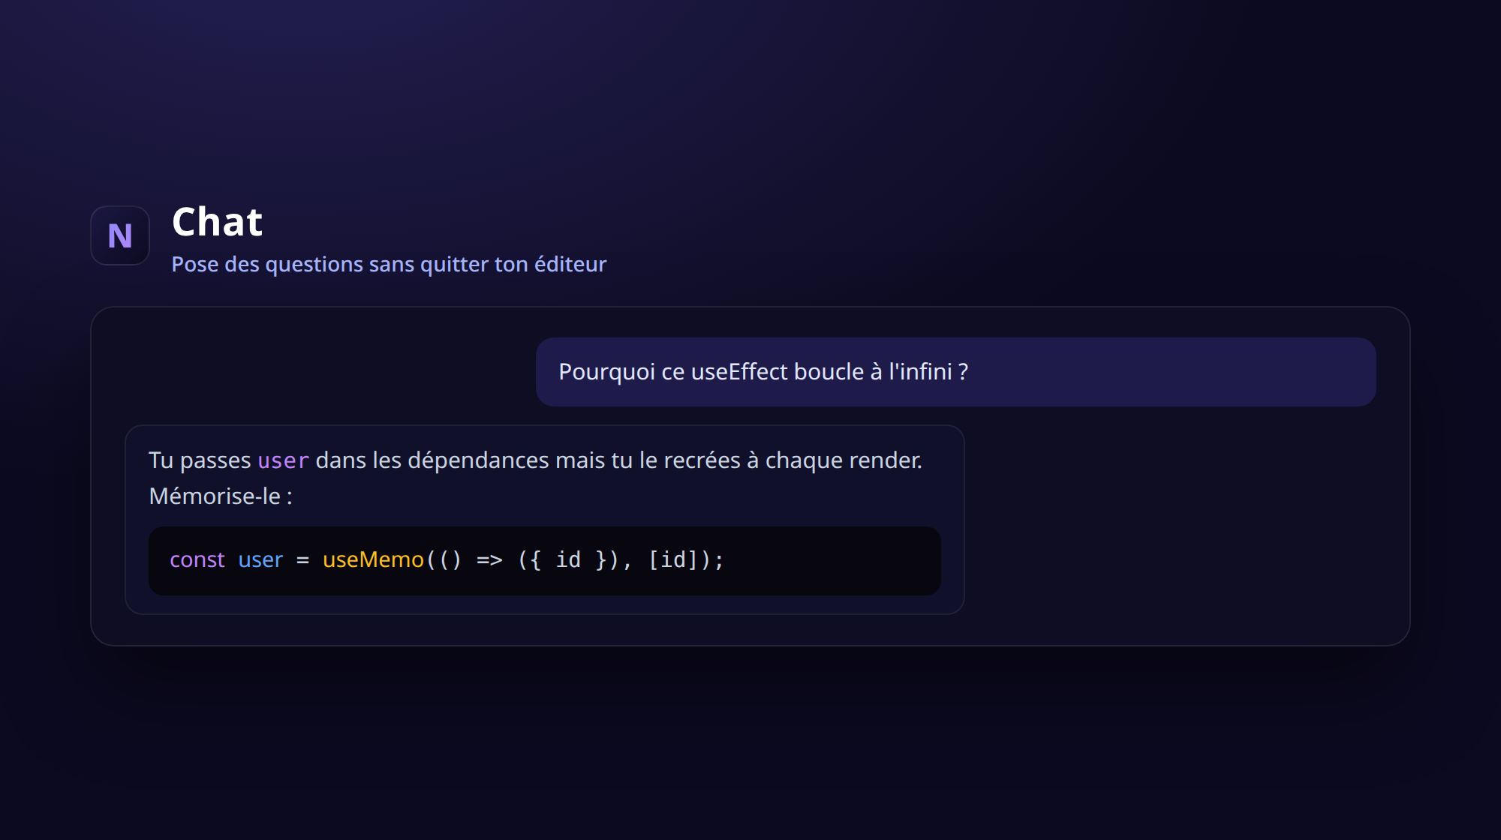Select the 'const' keyword in code
The image size is (1501, 840).
click(197, 559)
